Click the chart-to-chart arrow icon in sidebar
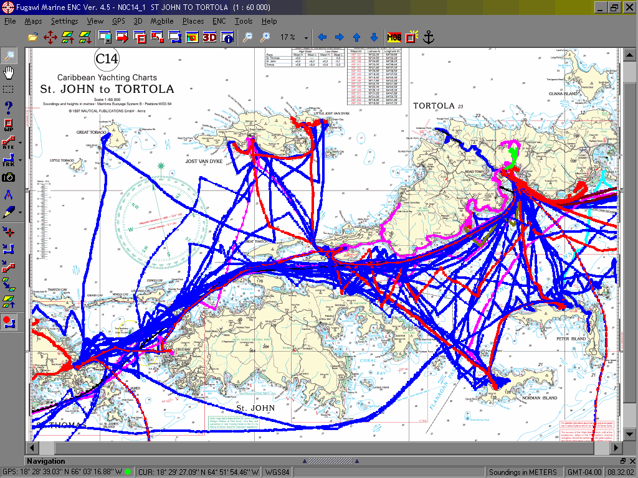 (9, 284)
